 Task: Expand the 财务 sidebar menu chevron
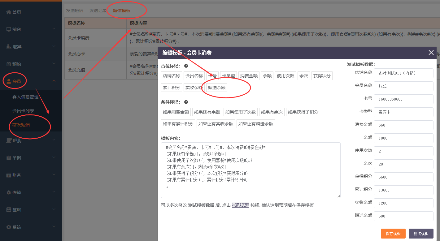(x=54, y=175)
